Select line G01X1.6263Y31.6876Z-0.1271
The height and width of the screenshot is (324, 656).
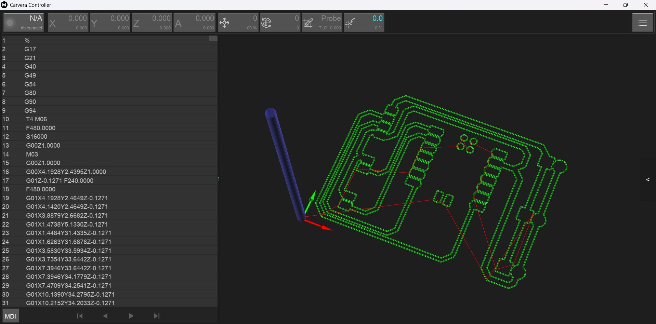[109, 242]
